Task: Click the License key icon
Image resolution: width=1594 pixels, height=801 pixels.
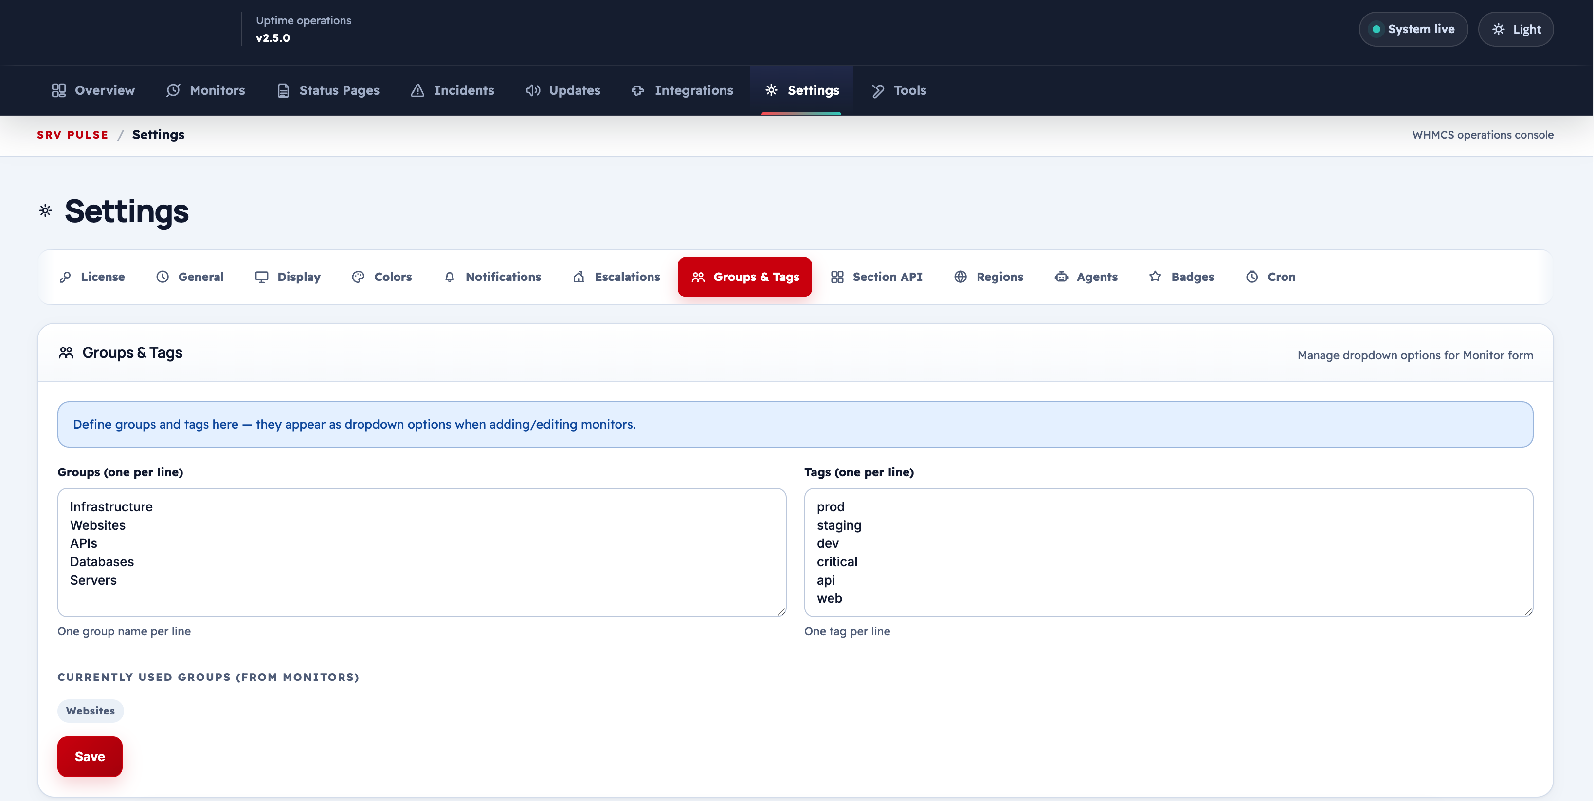Action: pyautogui.click(x=65, y=277)
